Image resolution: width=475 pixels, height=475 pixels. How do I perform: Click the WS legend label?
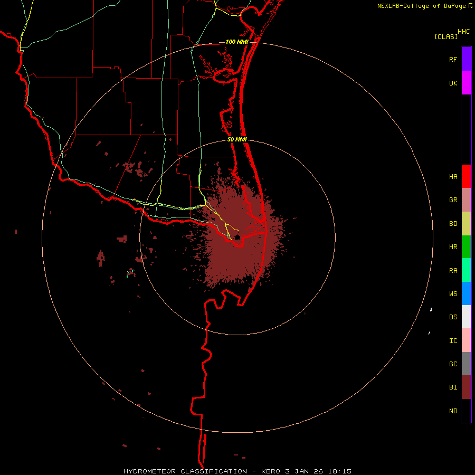(x=453, y=294)
